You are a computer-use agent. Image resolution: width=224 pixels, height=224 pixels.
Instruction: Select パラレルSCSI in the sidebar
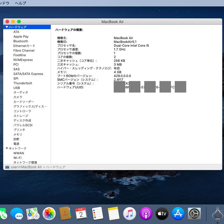(x=23, y=125)
